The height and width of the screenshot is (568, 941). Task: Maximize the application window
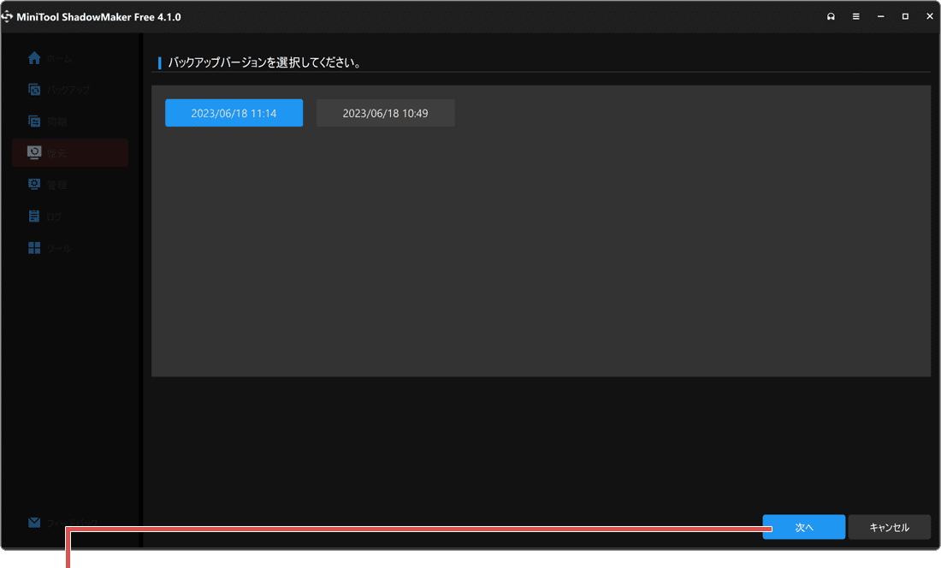905,15
